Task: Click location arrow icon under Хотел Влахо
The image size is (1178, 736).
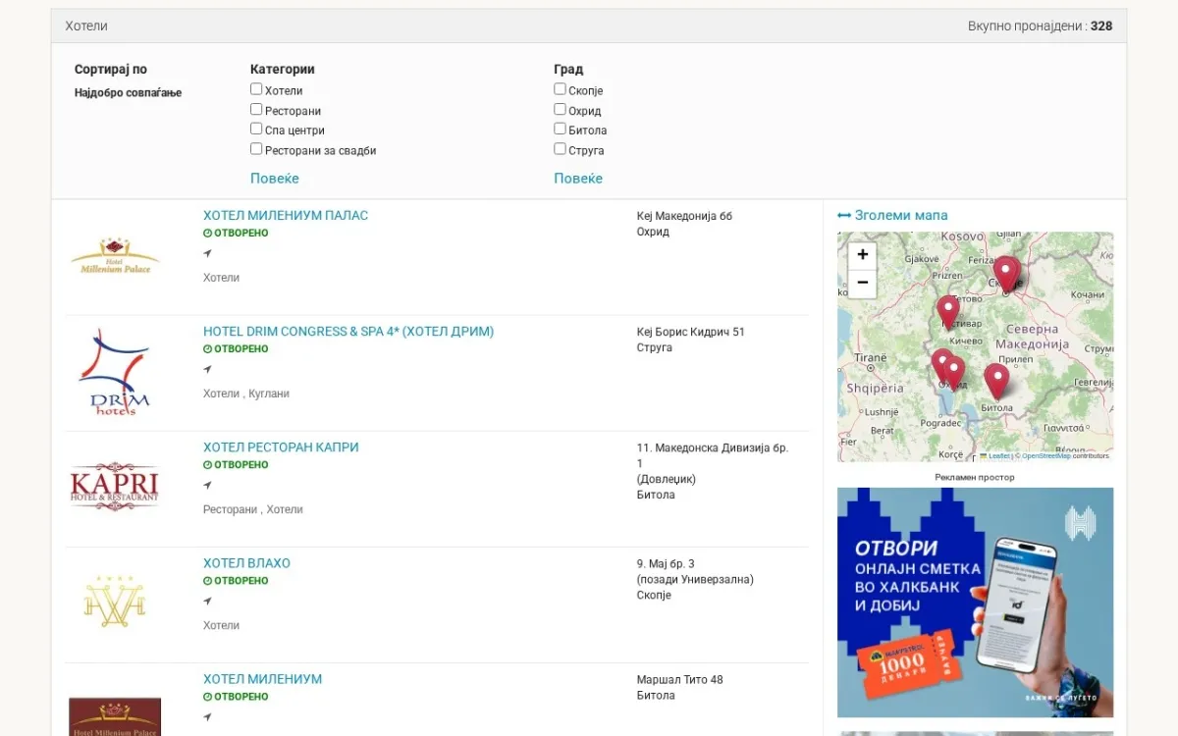Action: tap(207, 601)
